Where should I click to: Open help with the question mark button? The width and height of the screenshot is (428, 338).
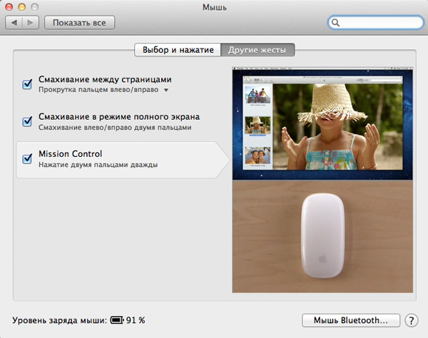point(412,321)
